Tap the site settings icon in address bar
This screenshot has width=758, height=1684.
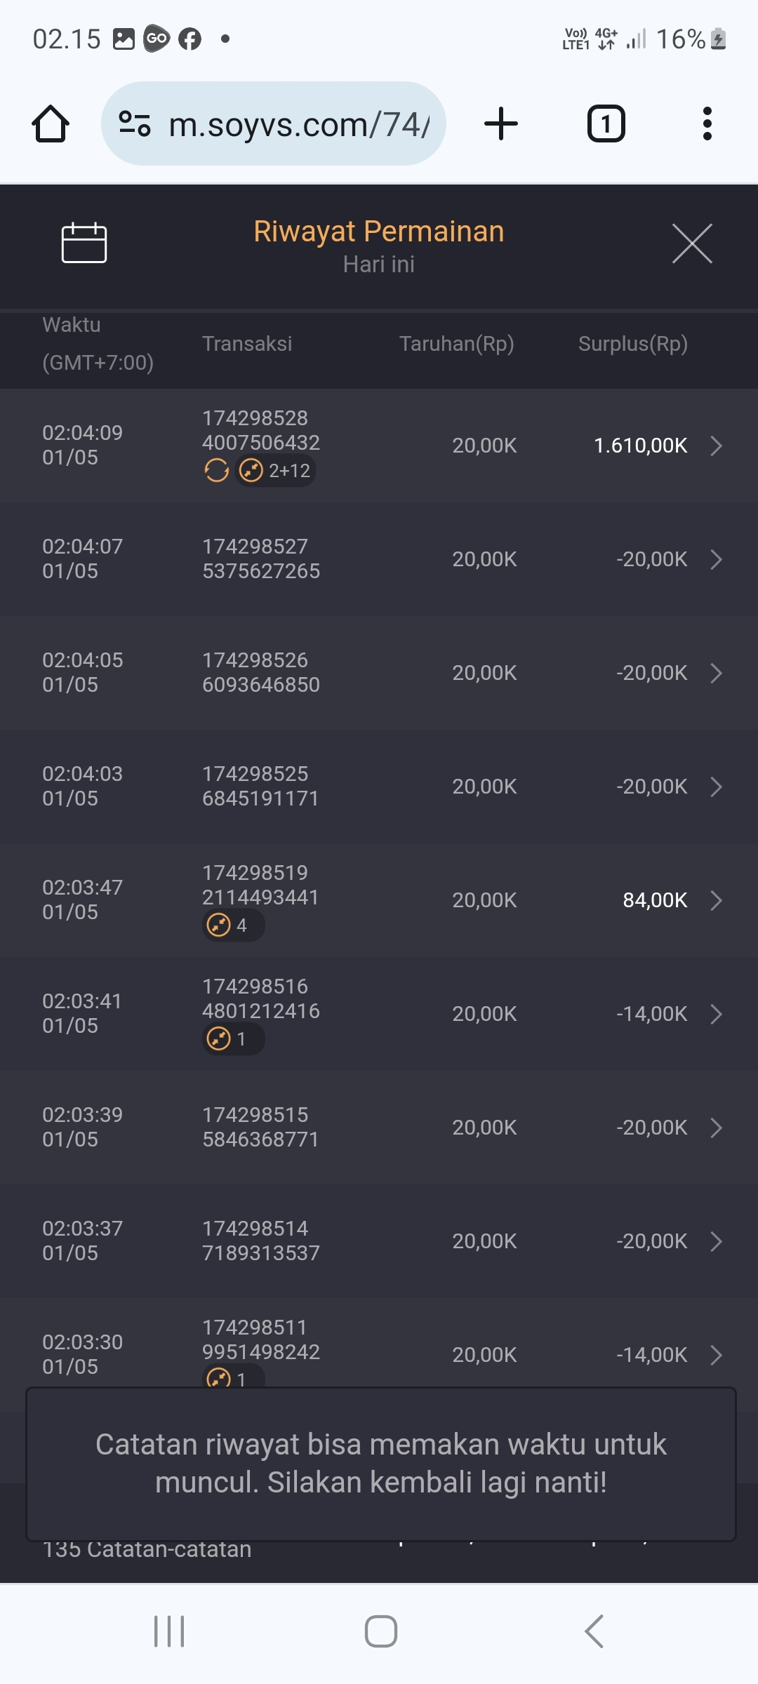[x=135, y=124]
